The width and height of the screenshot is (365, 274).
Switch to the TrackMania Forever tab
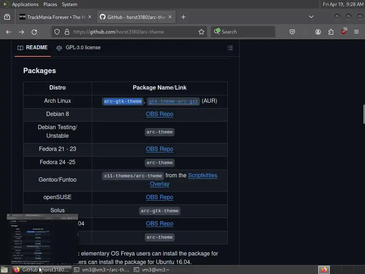pyautogui.click(x=55, y=17)
